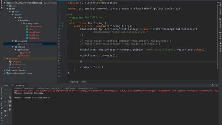Hide Run panel with minimize dash icon

click(x=216, y=85)
